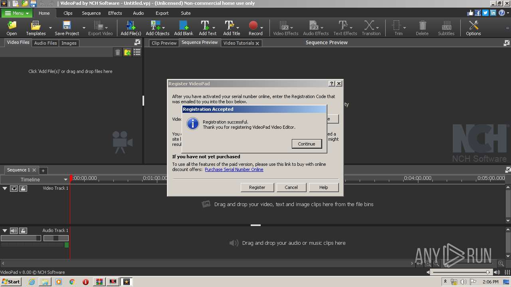Switch to the Images bin tab
The image size is (511, 287).
(69, 43)
